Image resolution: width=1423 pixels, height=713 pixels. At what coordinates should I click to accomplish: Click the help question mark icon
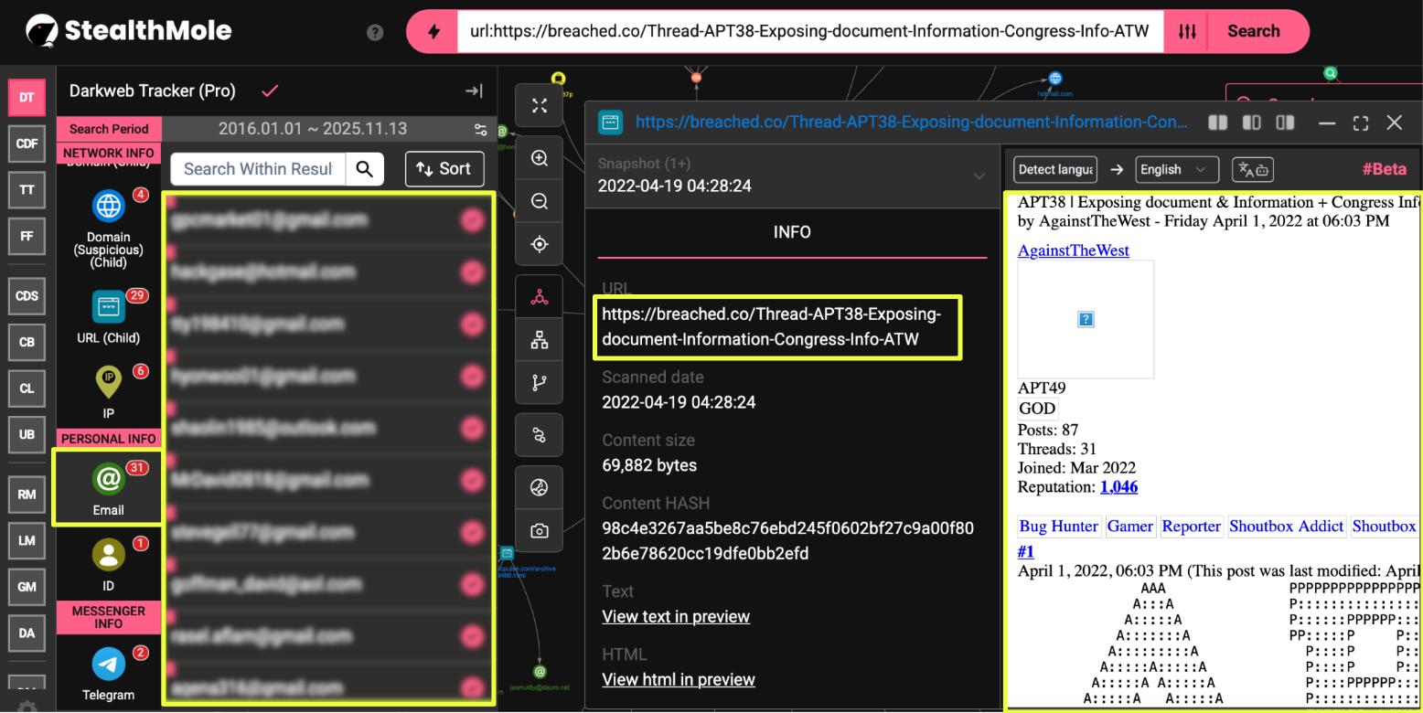click(x=375, y=32)
